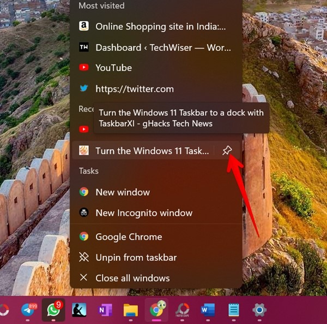Pin the 'Turn the Windows 11 Task...' item to list
The height and width of the screenshot is (324, 327).
pos(227,150)
